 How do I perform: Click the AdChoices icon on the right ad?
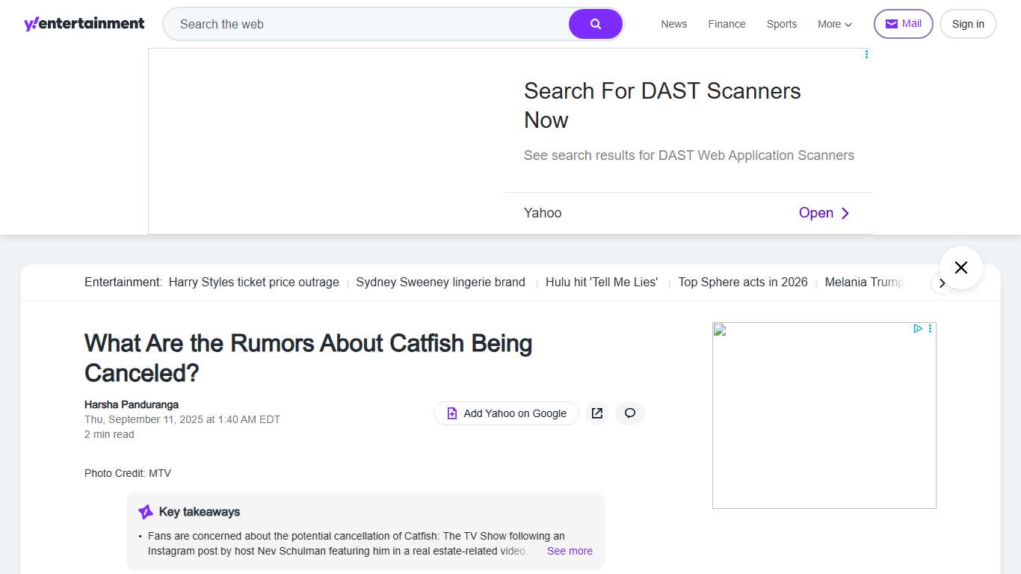(918, 329)
